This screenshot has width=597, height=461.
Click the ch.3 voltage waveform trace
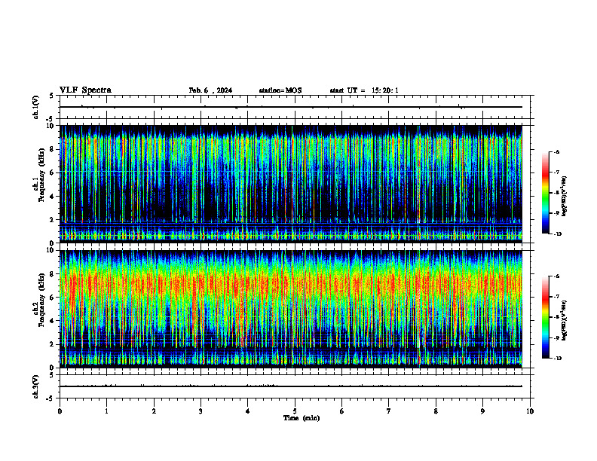tap(291, 386)
